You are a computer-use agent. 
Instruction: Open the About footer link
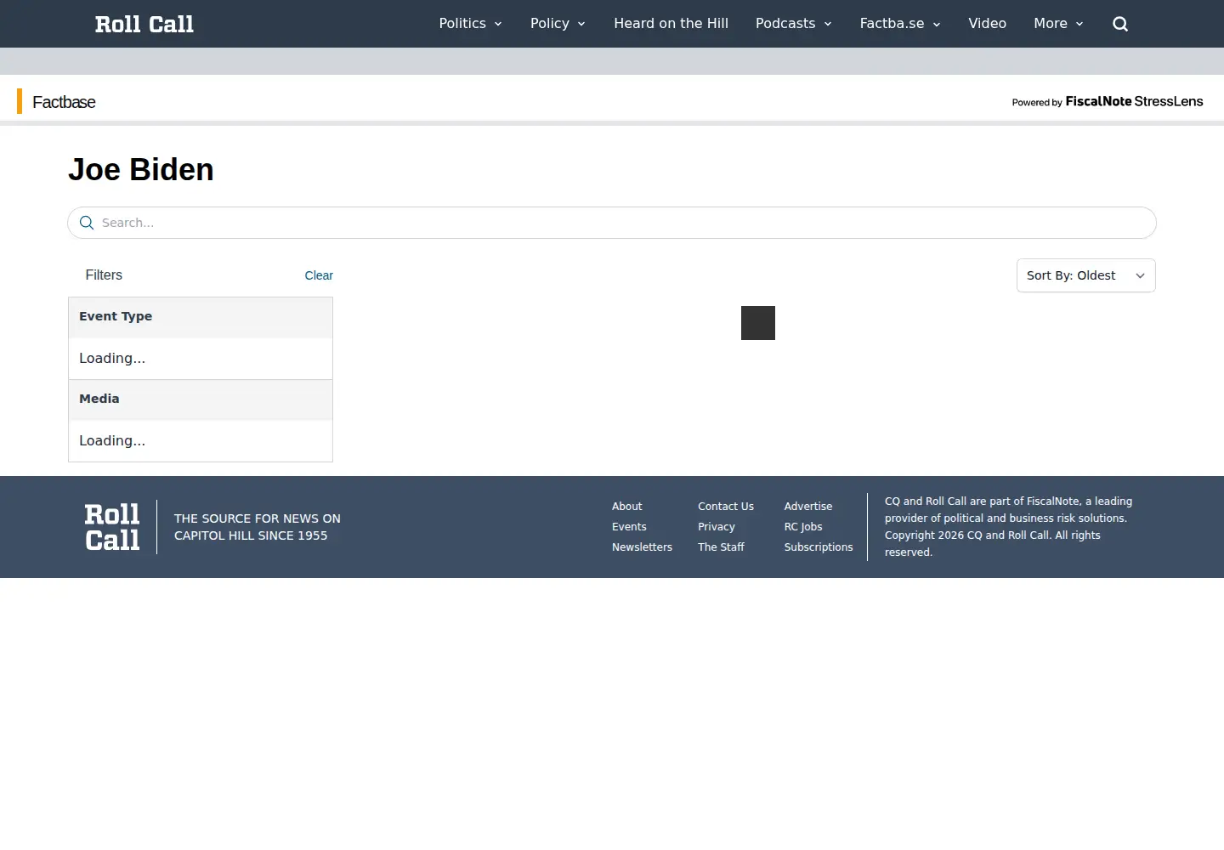pos(627,507)
